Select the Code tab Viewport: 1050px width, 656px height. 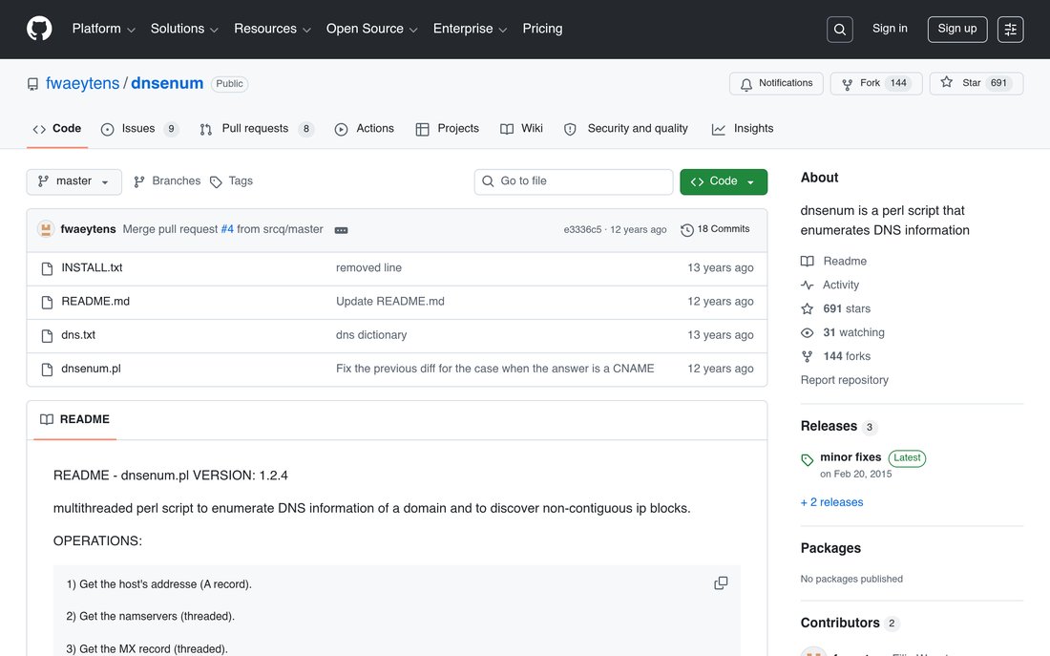coord(57,129)
